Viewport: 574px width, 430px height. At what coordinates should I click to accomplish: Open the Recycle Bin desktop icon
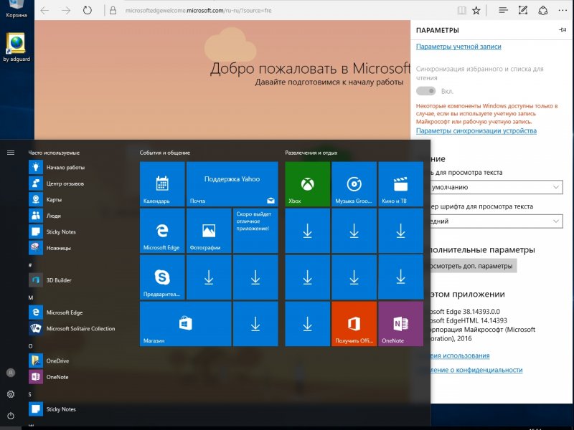pyautogui.click(x=17, y=9)
